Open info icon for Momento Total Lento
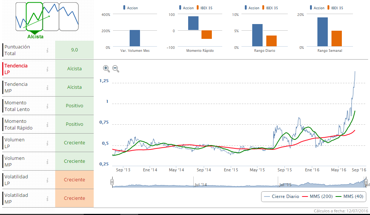This screenshot has width=370, height=215. point(47,106)
